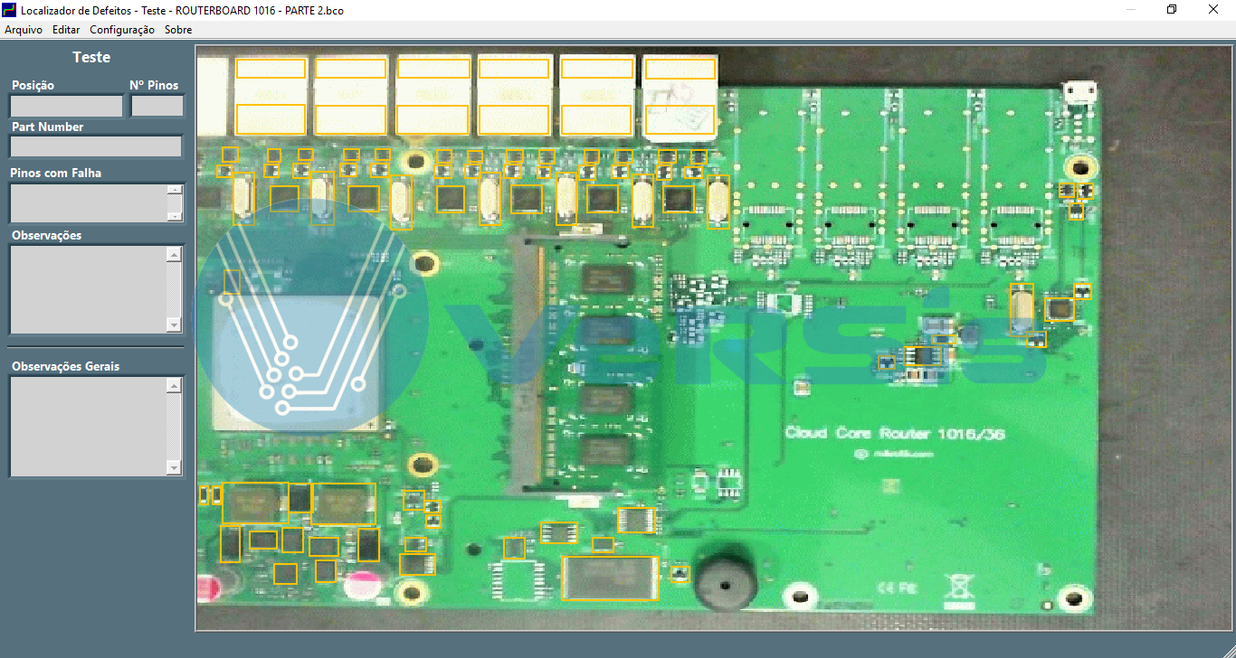Click the Observações box scroll-down arrow
The width and height of the screenshot is (1236, 658).
tap(175, 325)
